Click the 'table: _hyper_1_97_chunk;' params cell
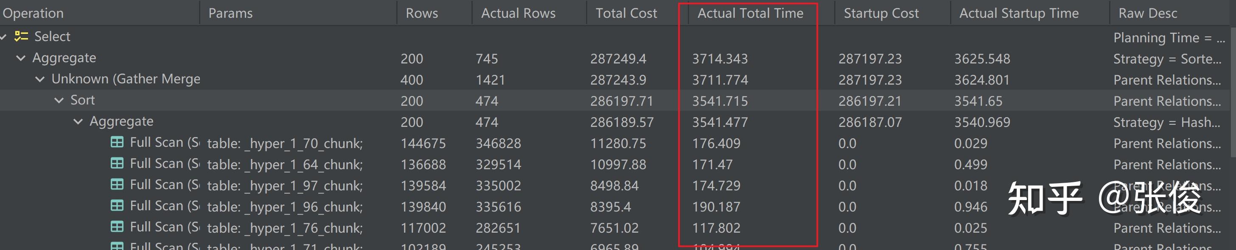The height and width of the screenshot is (250, 1236). pos(285,185)
